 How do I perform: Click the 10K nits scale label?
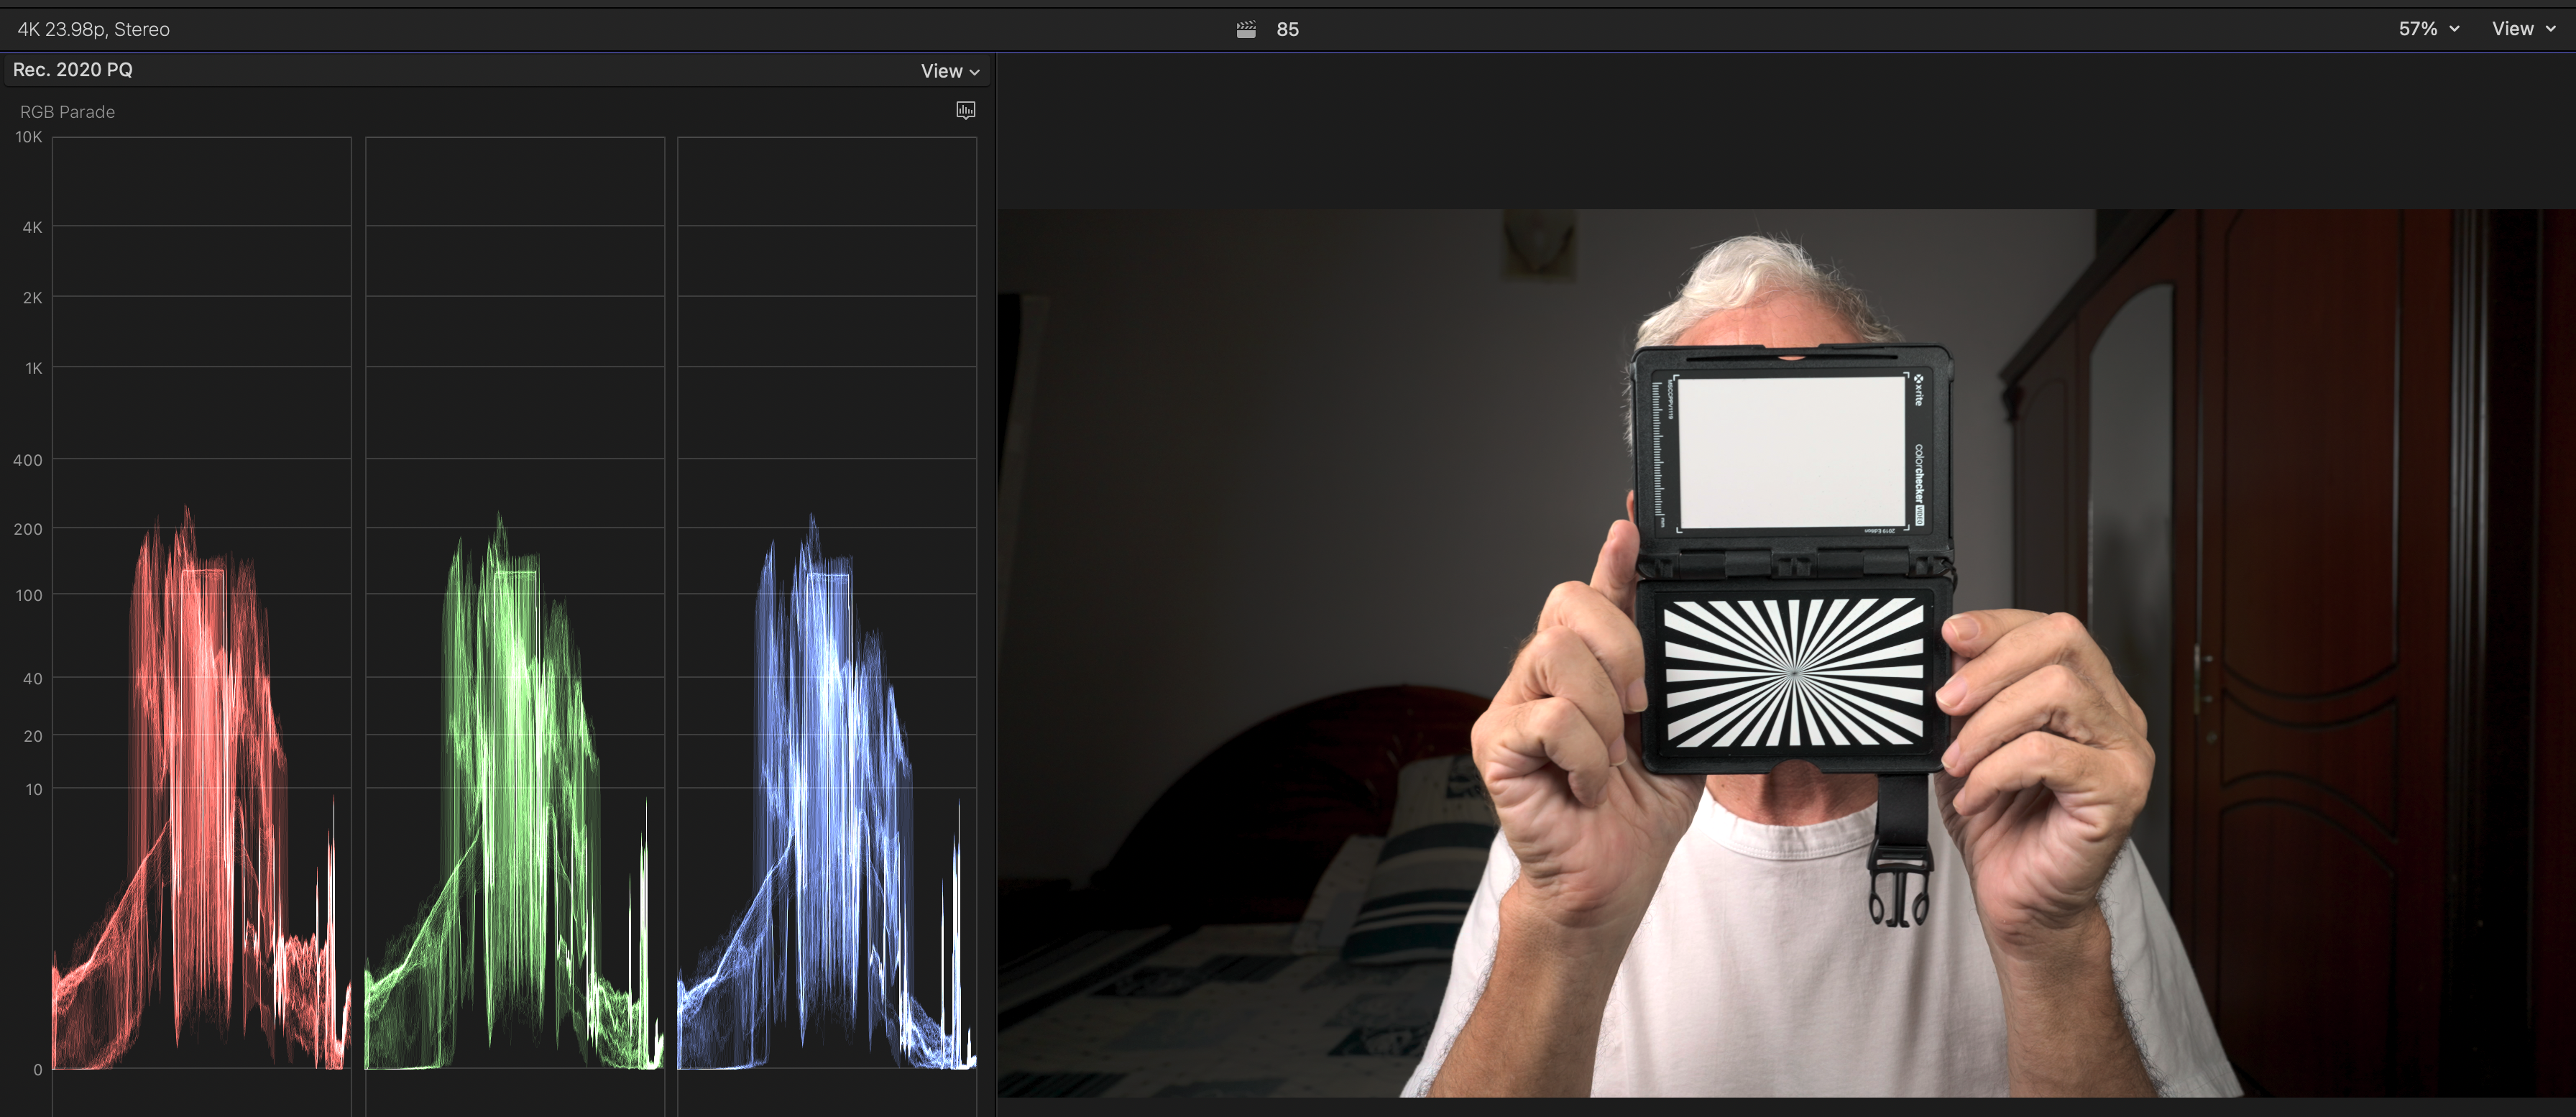coord(28,137)
